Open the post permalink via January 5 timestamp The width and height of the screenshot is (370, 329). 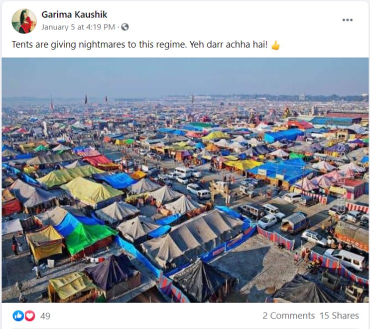(x=78, y=27)
